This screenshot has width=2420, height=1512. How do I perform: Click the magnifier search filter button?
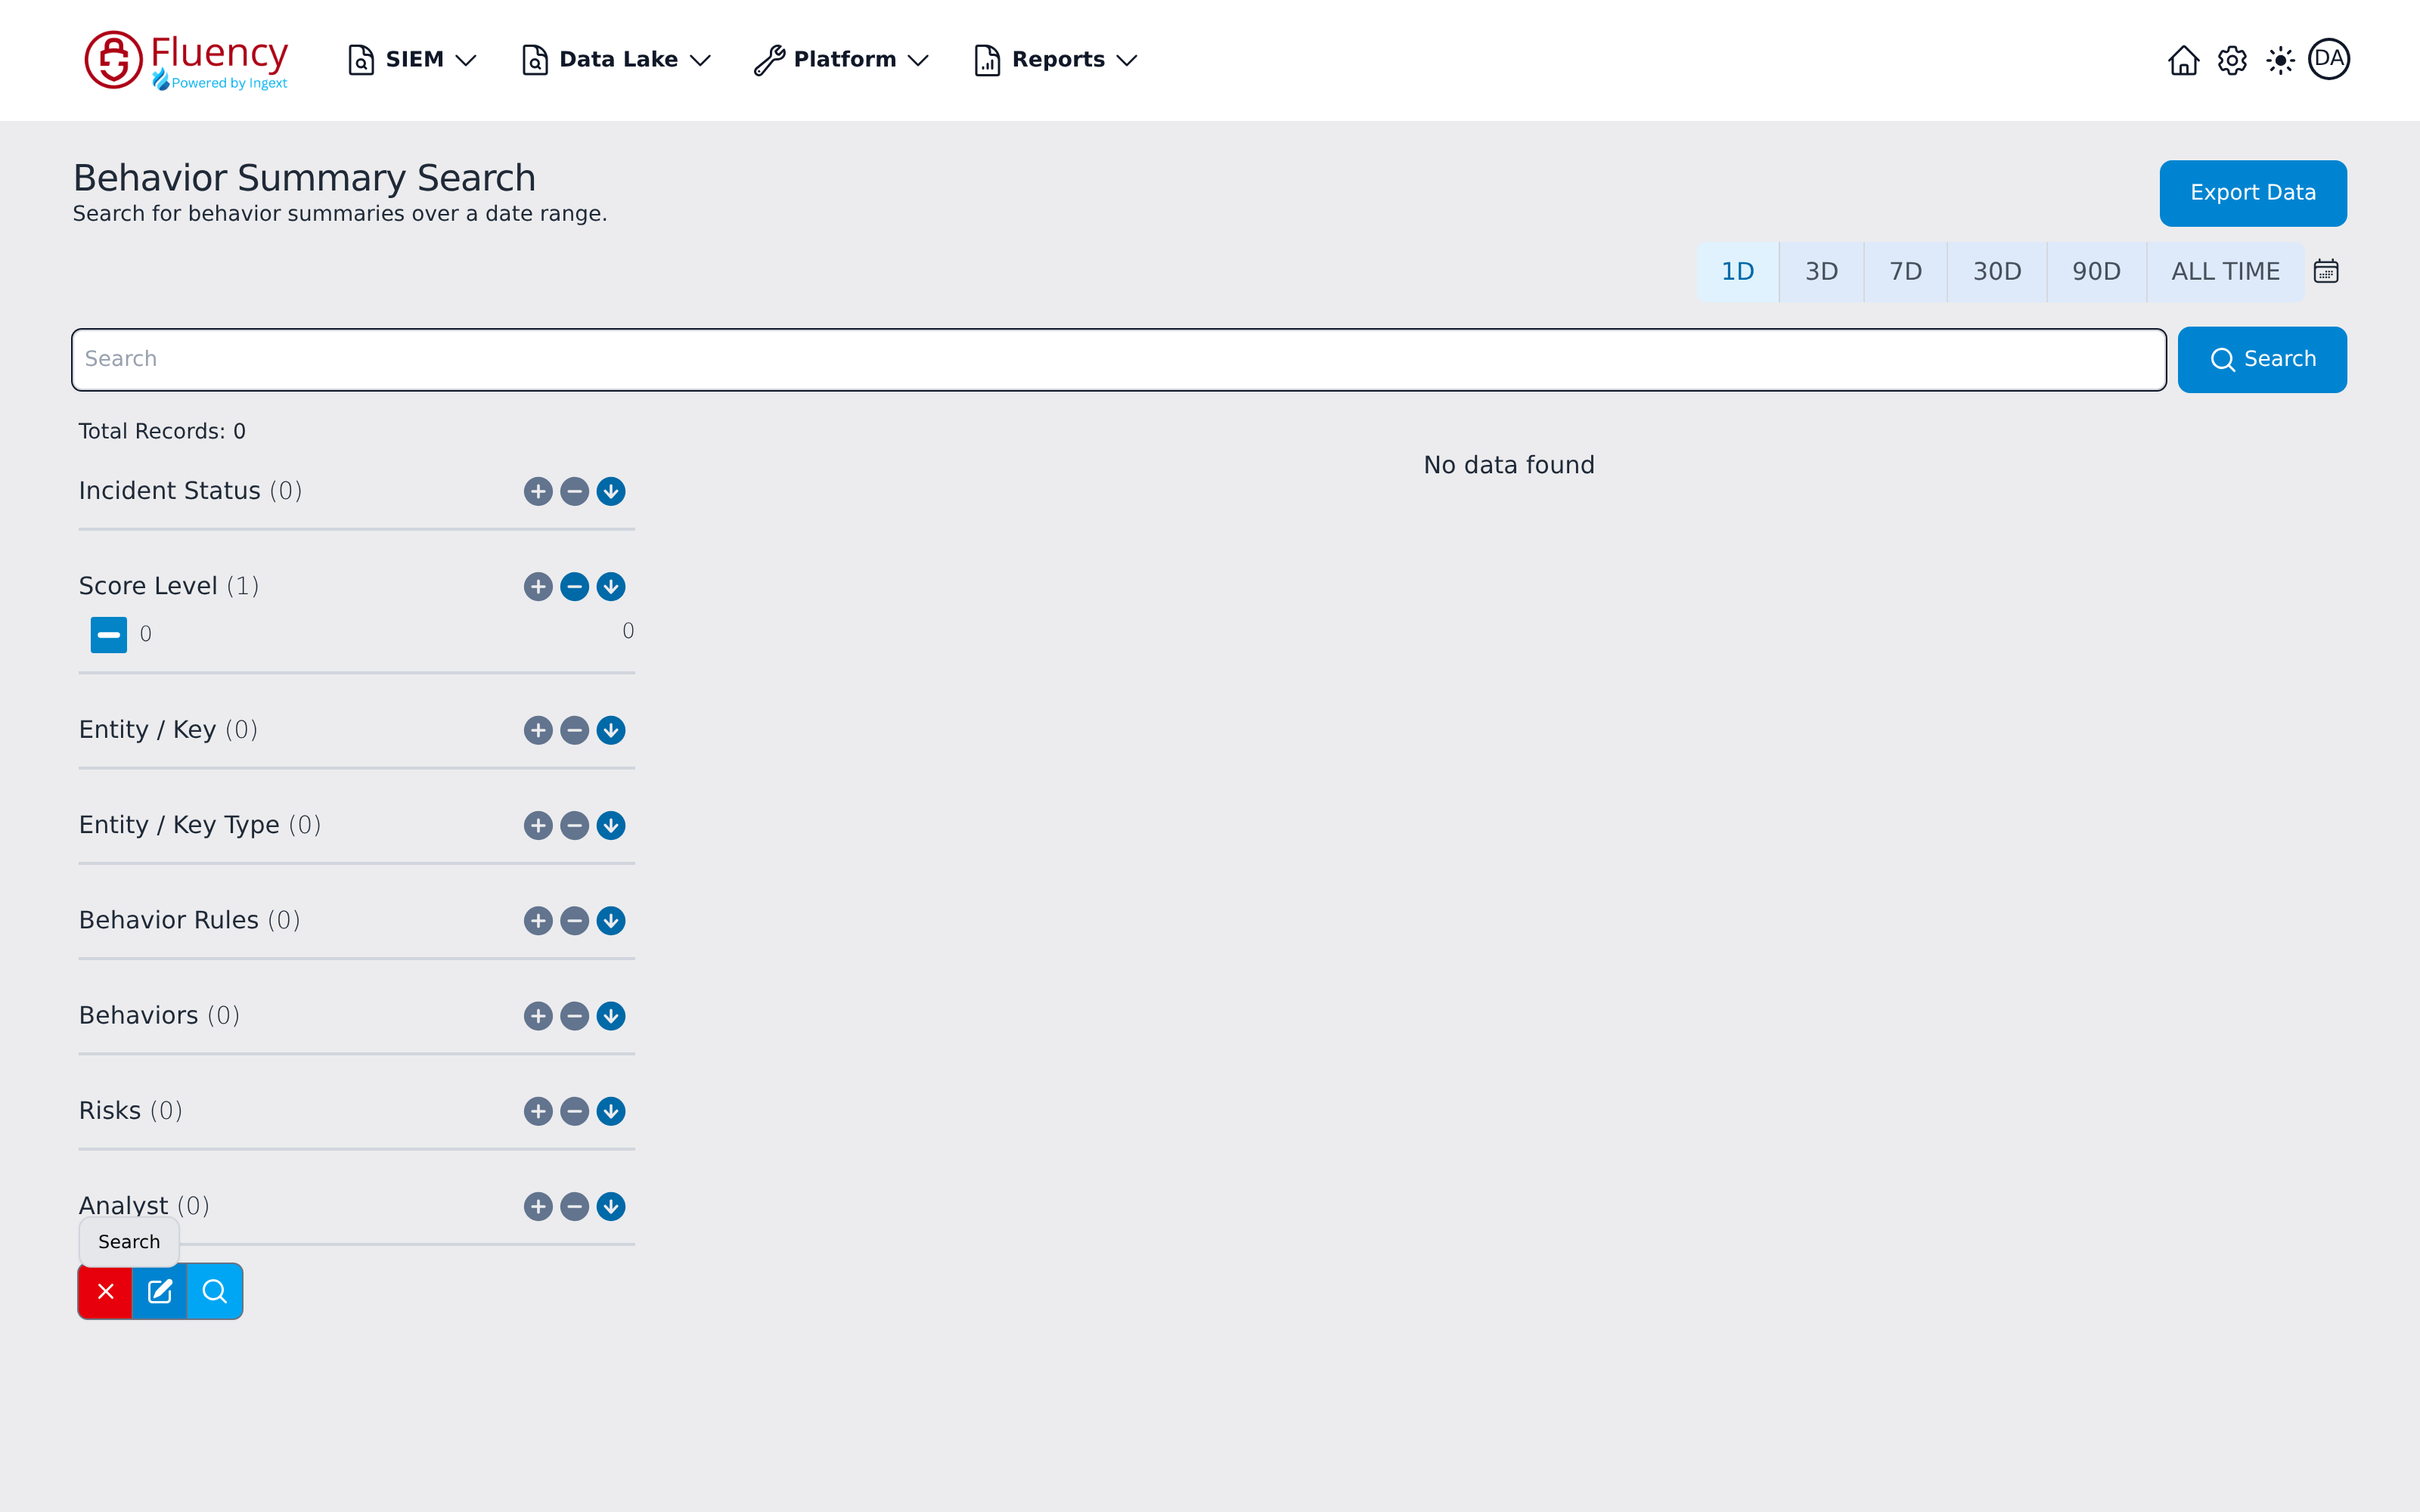point(215,1291)
